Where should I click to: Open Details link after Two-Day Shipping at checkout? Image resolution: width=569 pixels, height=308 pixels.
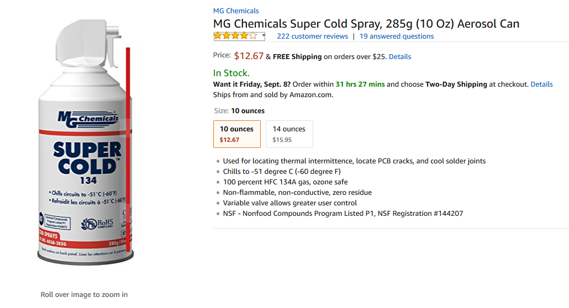(541, 84)
